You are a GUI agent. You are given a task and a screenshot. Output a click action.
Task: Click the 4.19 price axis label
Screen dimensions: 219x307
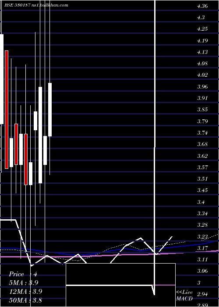point(202,40)
